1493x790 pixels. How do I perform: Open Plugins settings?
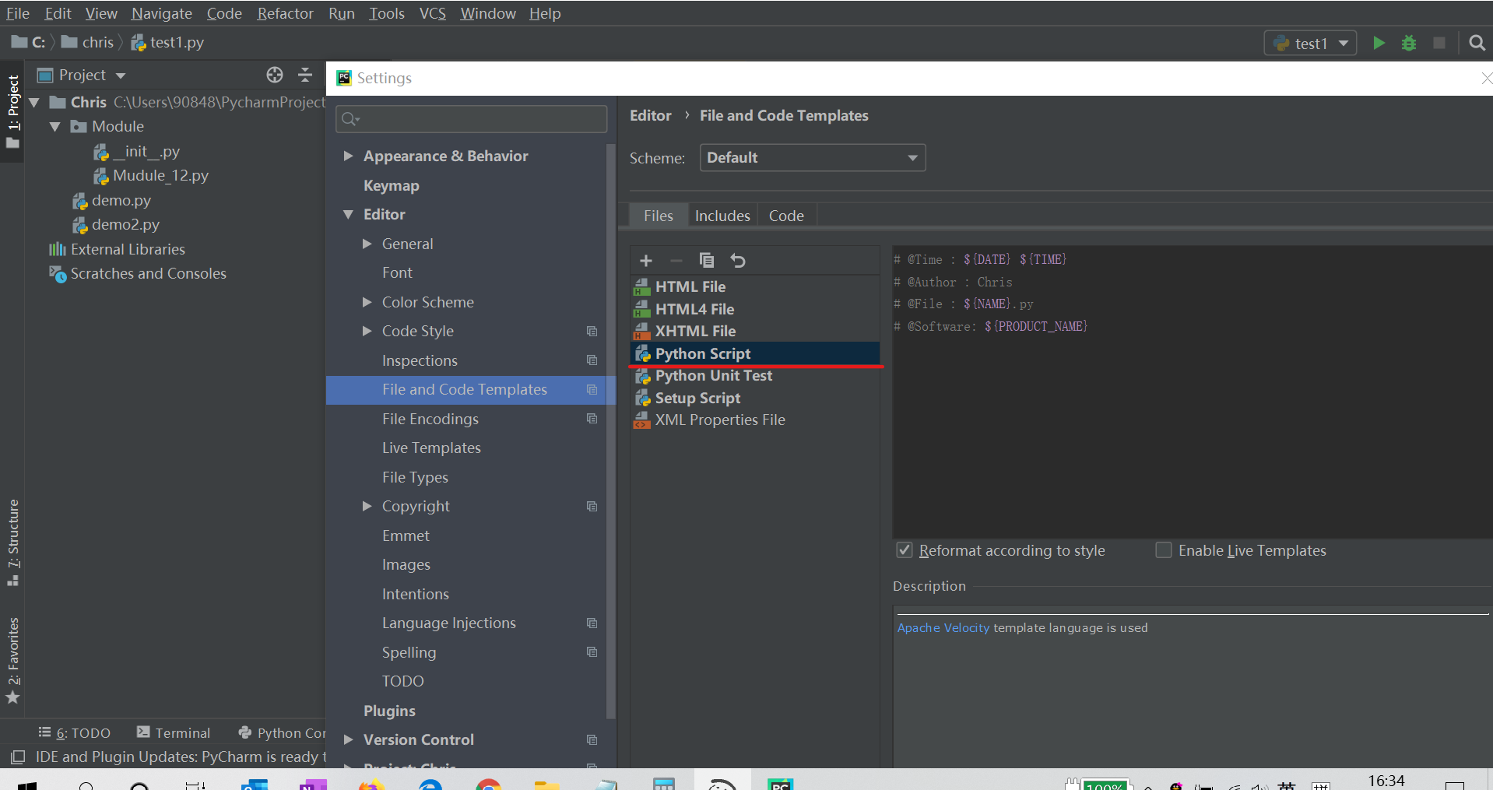coord(389,711)
